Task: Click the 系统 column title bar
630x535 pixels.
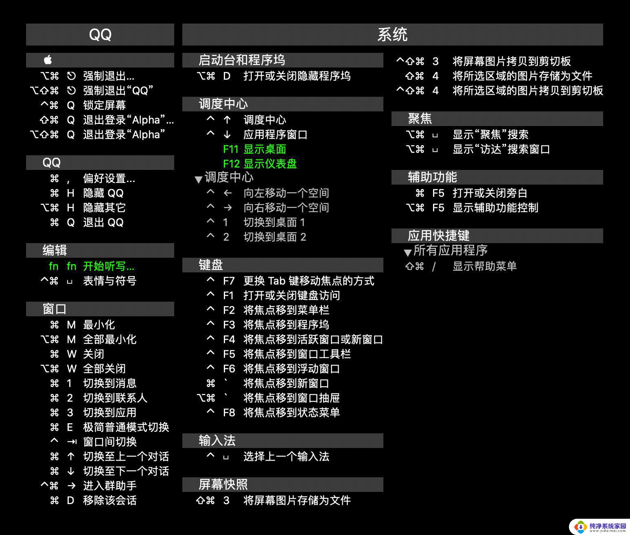Action: [x=393, y=35]
